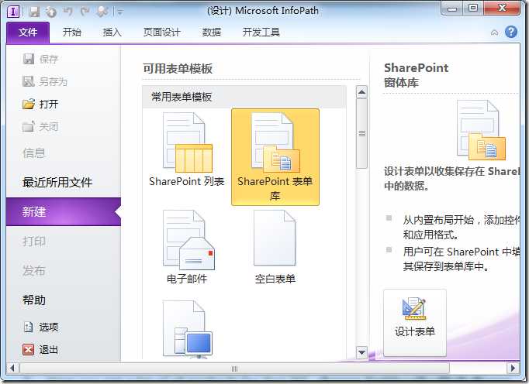The image size is (529, 384).
Task: Select 新建 in the backstage menu
Action: 63,212
